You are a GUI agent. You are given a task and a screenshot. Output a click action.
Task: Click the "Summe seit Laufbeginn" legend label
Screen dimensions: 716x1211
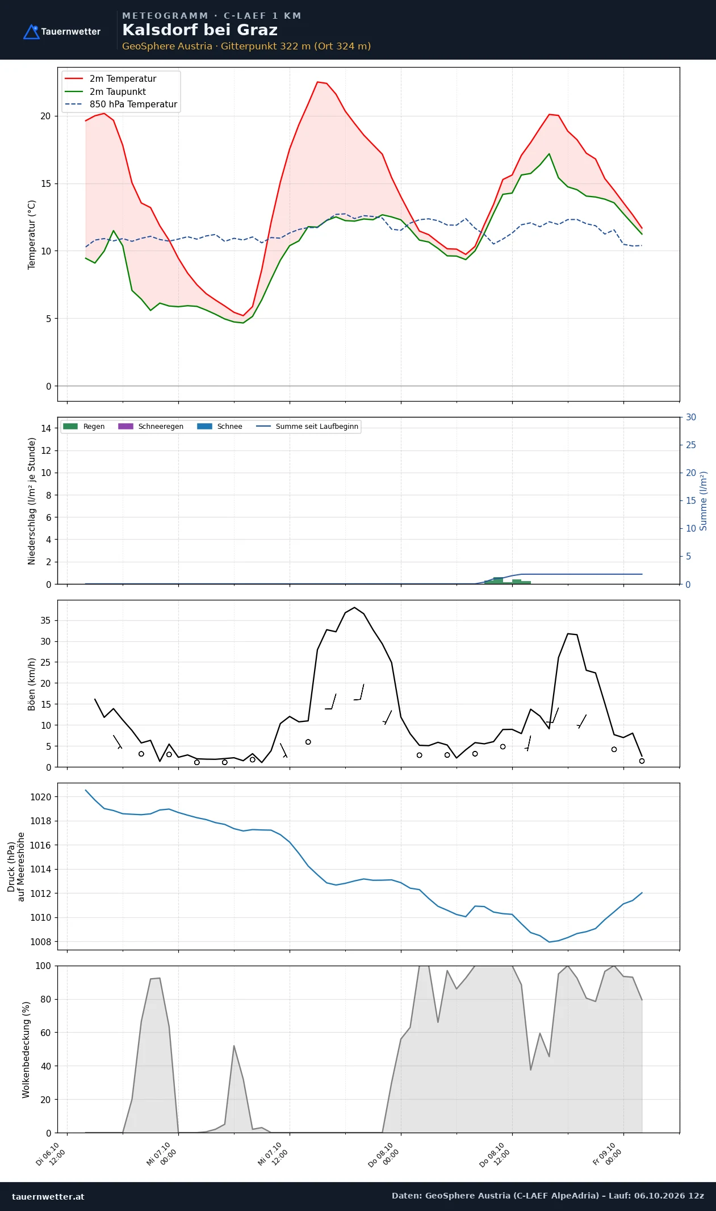coord(317,427)
